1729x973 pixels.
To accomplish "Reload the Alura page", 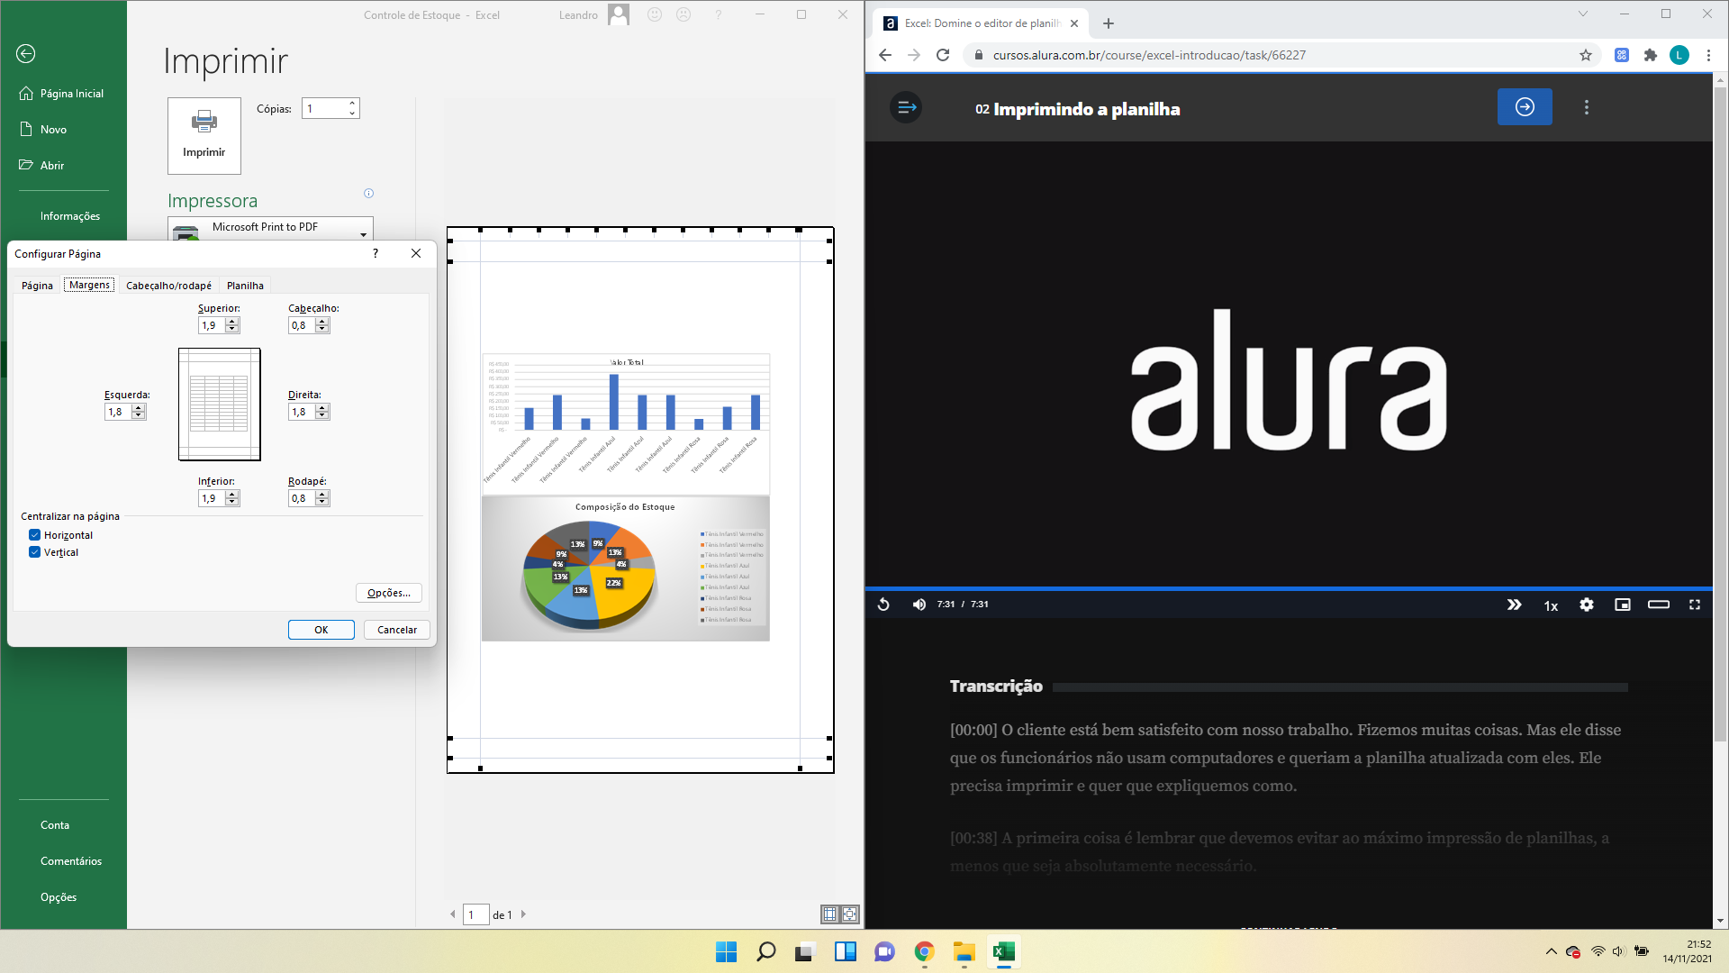I will [943, 55].
